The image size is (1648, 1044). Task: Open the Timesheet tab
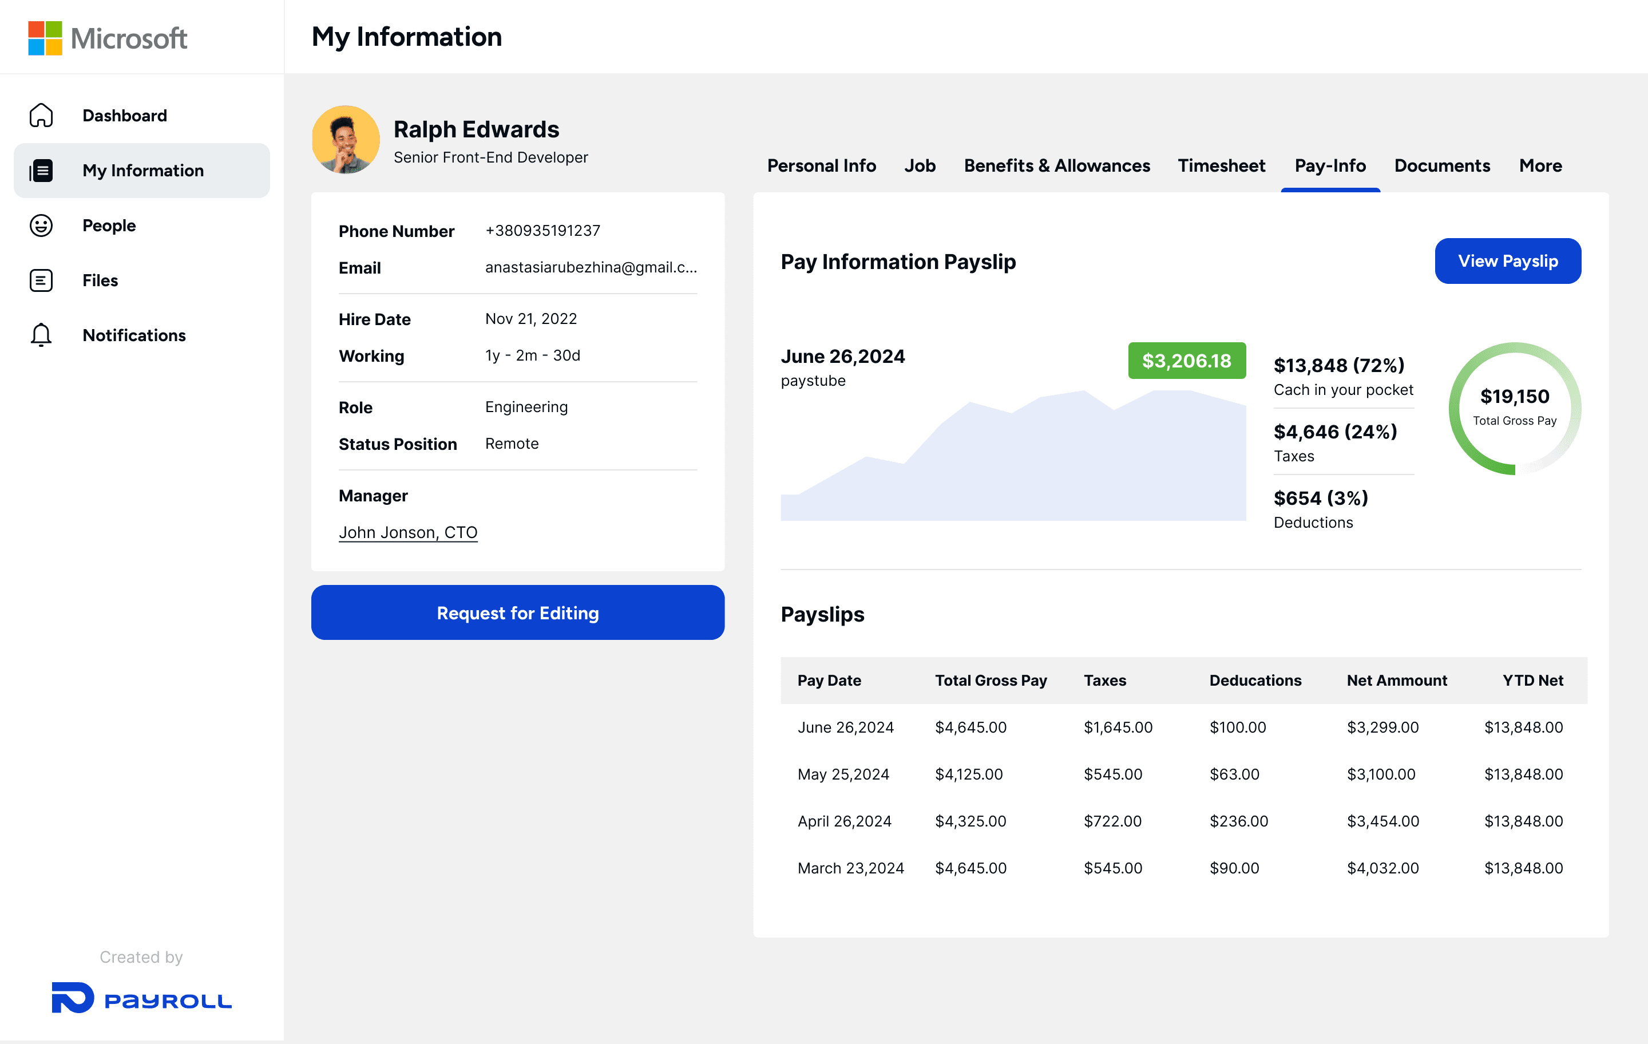pyautogui.click(x=1221, y=165)
